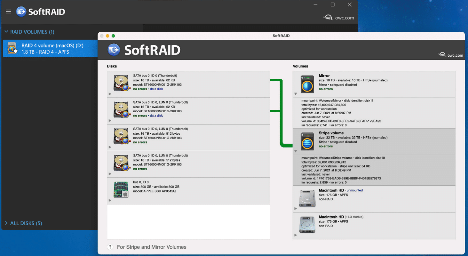This screenshot has height=256, width=468.
Task: Maximize the Windows SoftRAID window
Action: coord(333,4)
